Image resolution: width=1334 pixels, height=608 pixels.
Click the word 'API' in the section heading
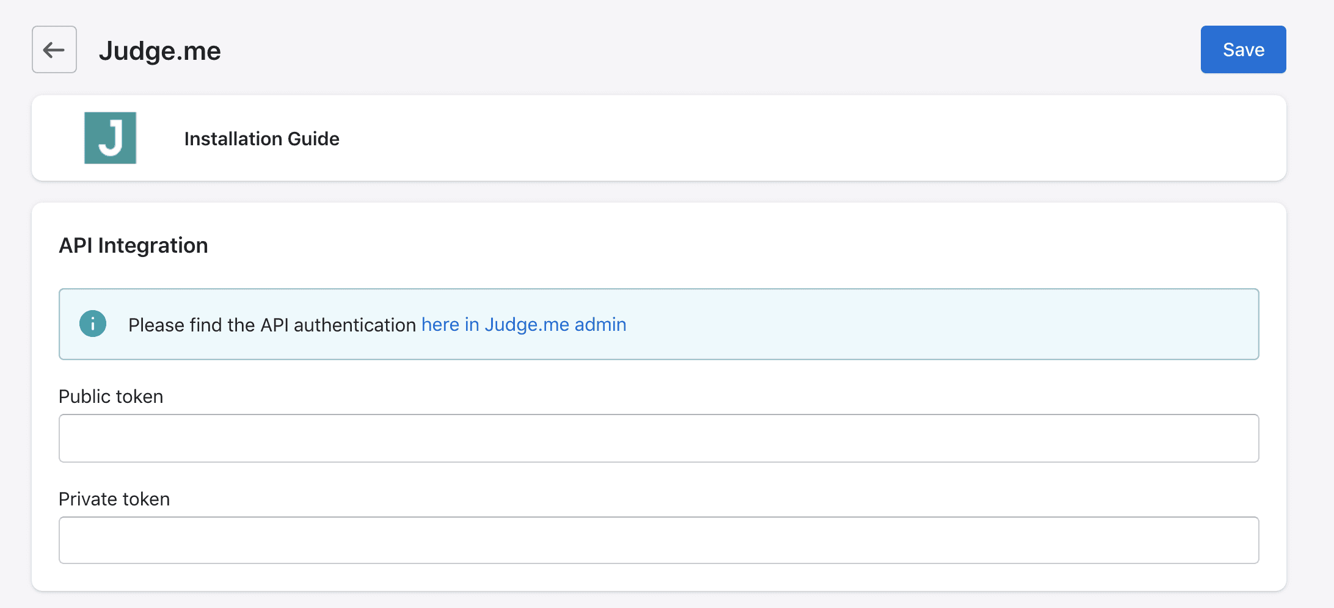click(x=76, y=245)
